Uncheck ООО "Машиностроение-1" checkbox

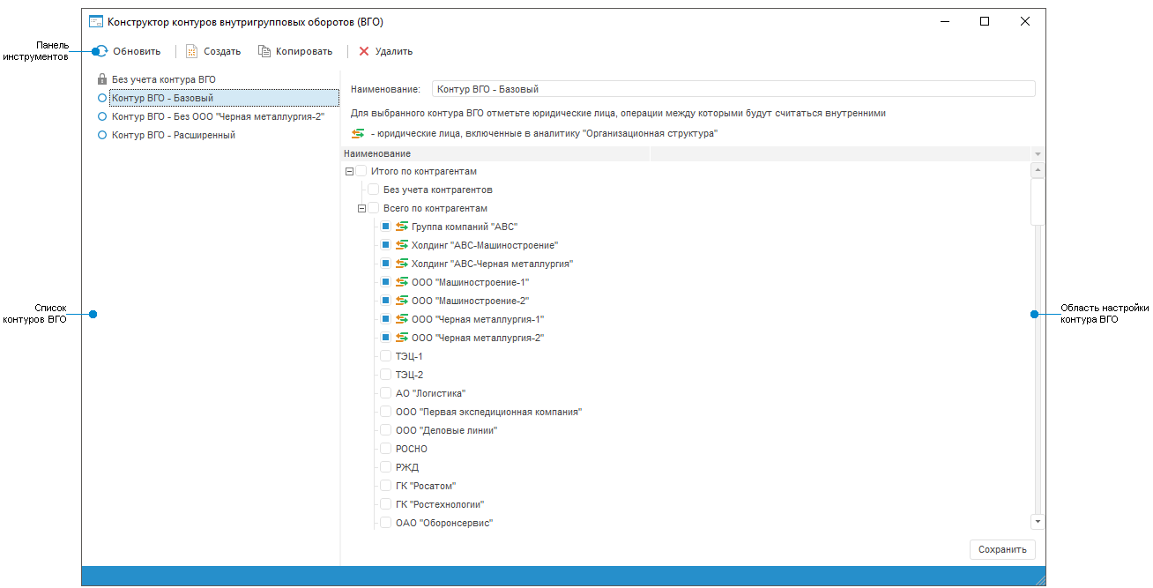(385, 282)
